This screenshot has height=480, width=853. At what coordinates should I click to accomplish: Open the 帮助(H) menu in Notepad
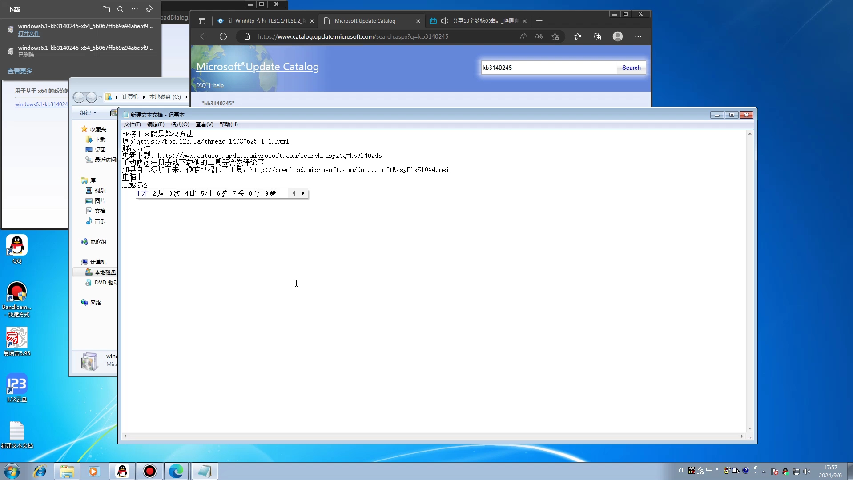(x=229, y=124)
